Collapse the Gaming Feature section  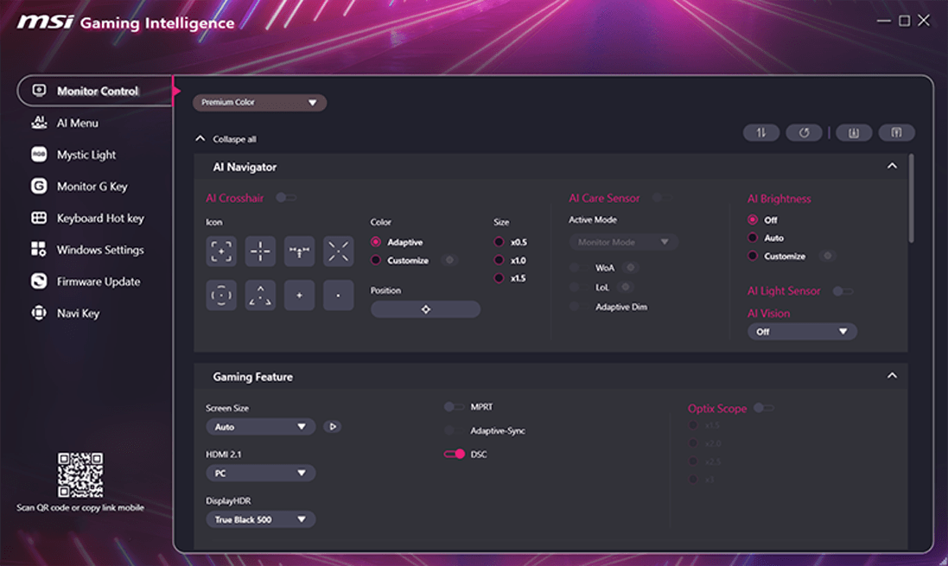point(893,376)
